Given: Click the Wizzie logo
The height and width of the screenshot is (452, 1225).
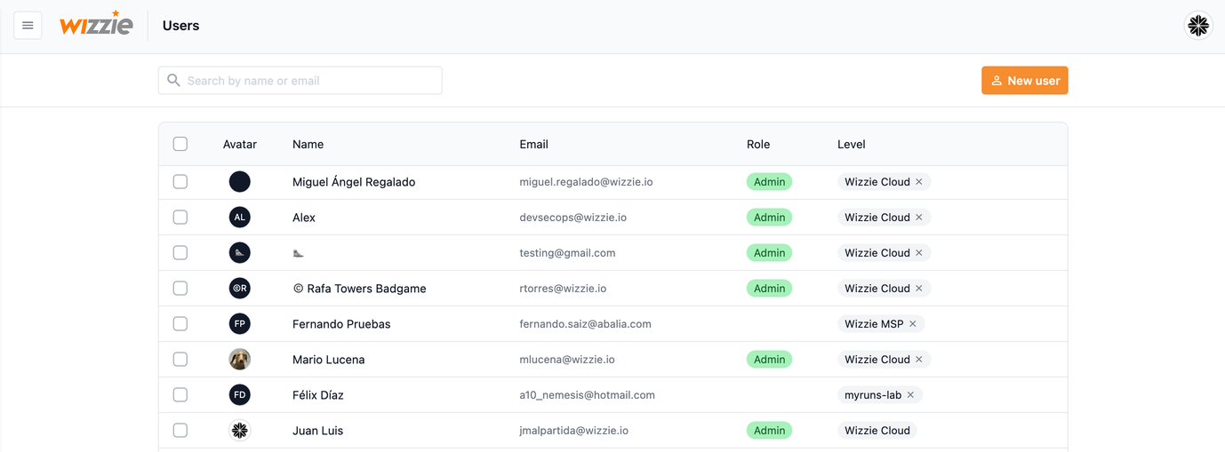Looking at the screenshot, I should click(x=96, y=25).
